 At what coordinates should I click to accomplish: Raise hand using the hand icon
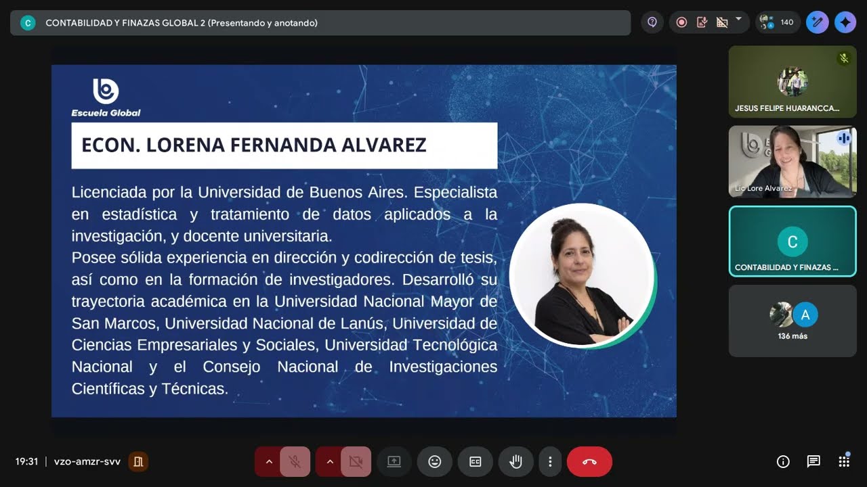coord(516,462)
